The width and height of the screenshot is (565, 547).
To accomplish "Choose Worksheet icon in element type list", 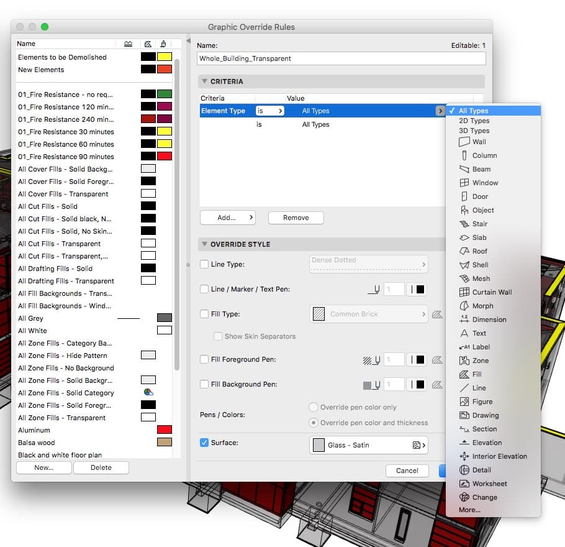I will click(464, 484).
